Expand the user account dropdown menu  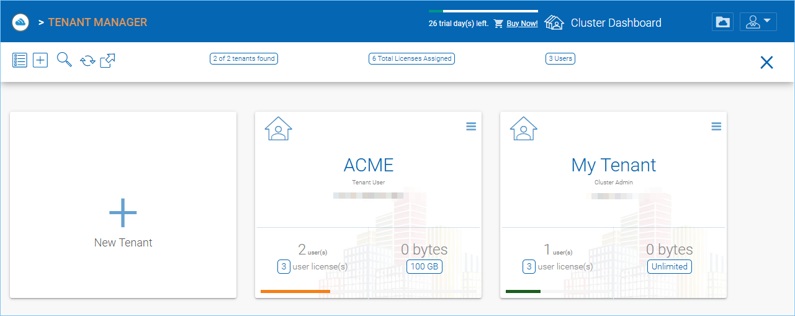tap(758, 22)
